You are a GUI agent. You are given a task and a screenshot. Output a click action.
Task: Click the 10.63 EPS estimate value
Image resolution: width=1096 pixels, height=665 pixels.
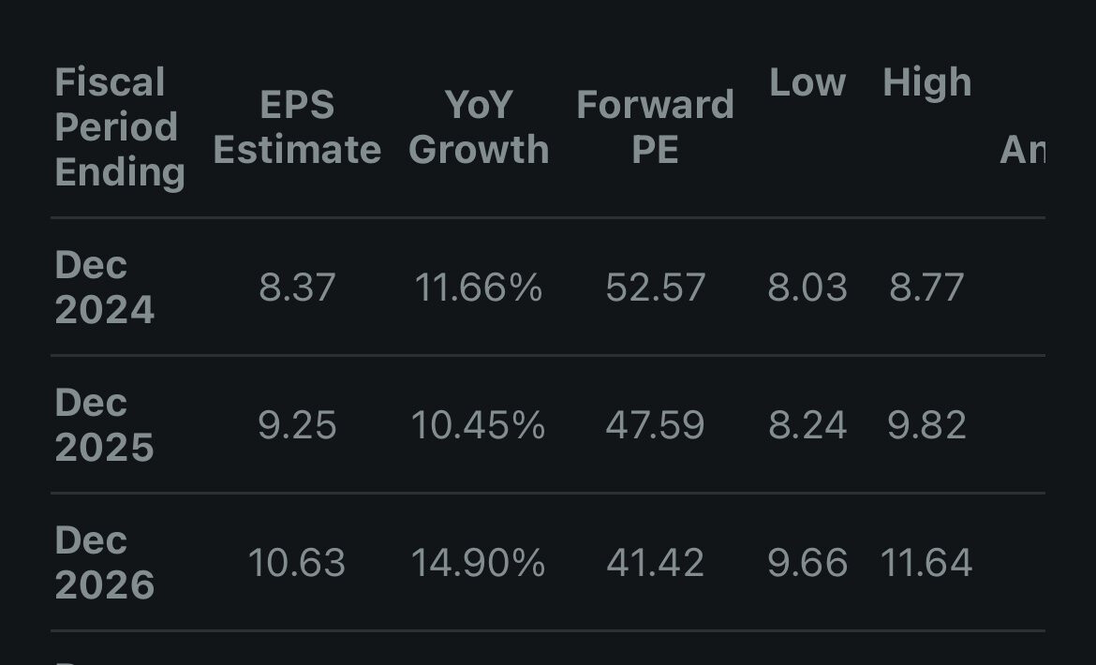tap(297, 563)
